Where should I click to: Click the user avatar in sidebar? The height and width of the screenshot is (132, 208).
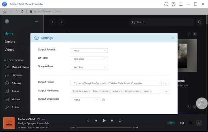tap(7, 21)
